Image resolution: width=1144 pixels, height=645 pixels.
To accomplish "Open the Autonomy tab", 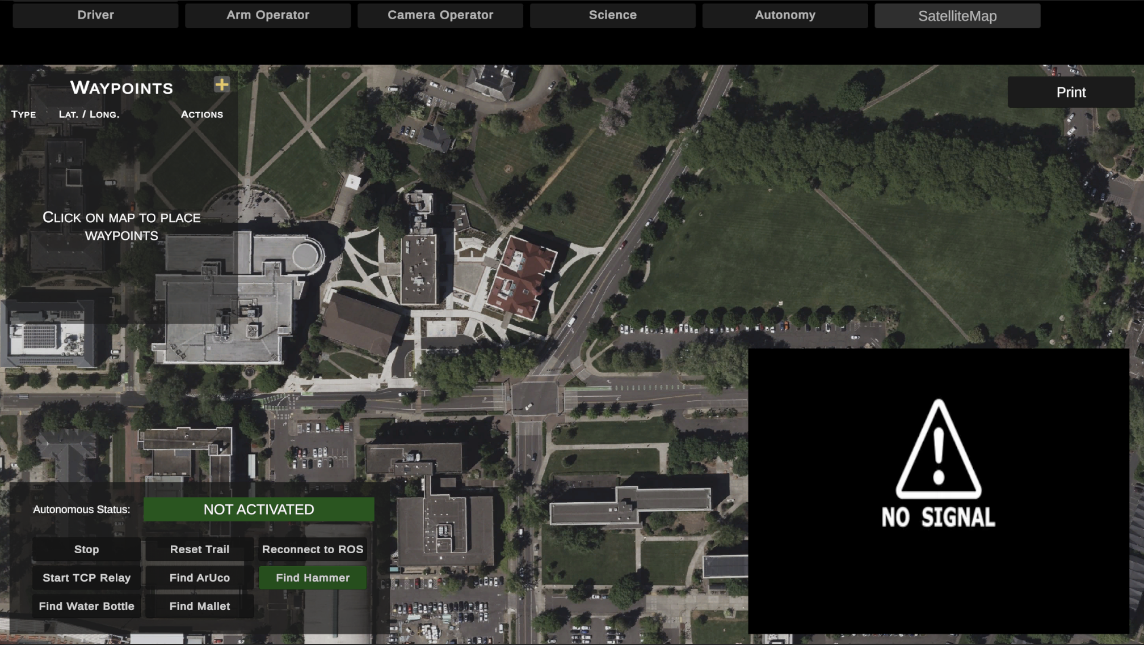I will [x=785, y=15].
